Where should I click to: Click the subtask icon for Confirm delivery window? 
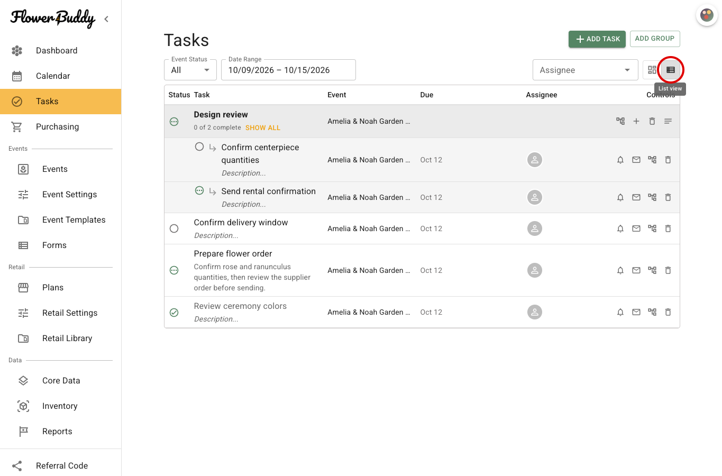click(652, 228)
